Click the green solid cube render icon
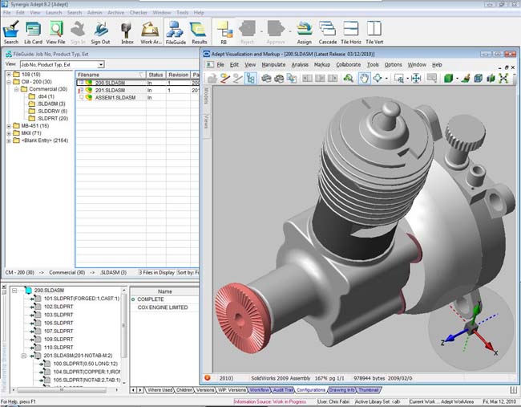The height and width of the screenshot is (407, 521). 448,79
